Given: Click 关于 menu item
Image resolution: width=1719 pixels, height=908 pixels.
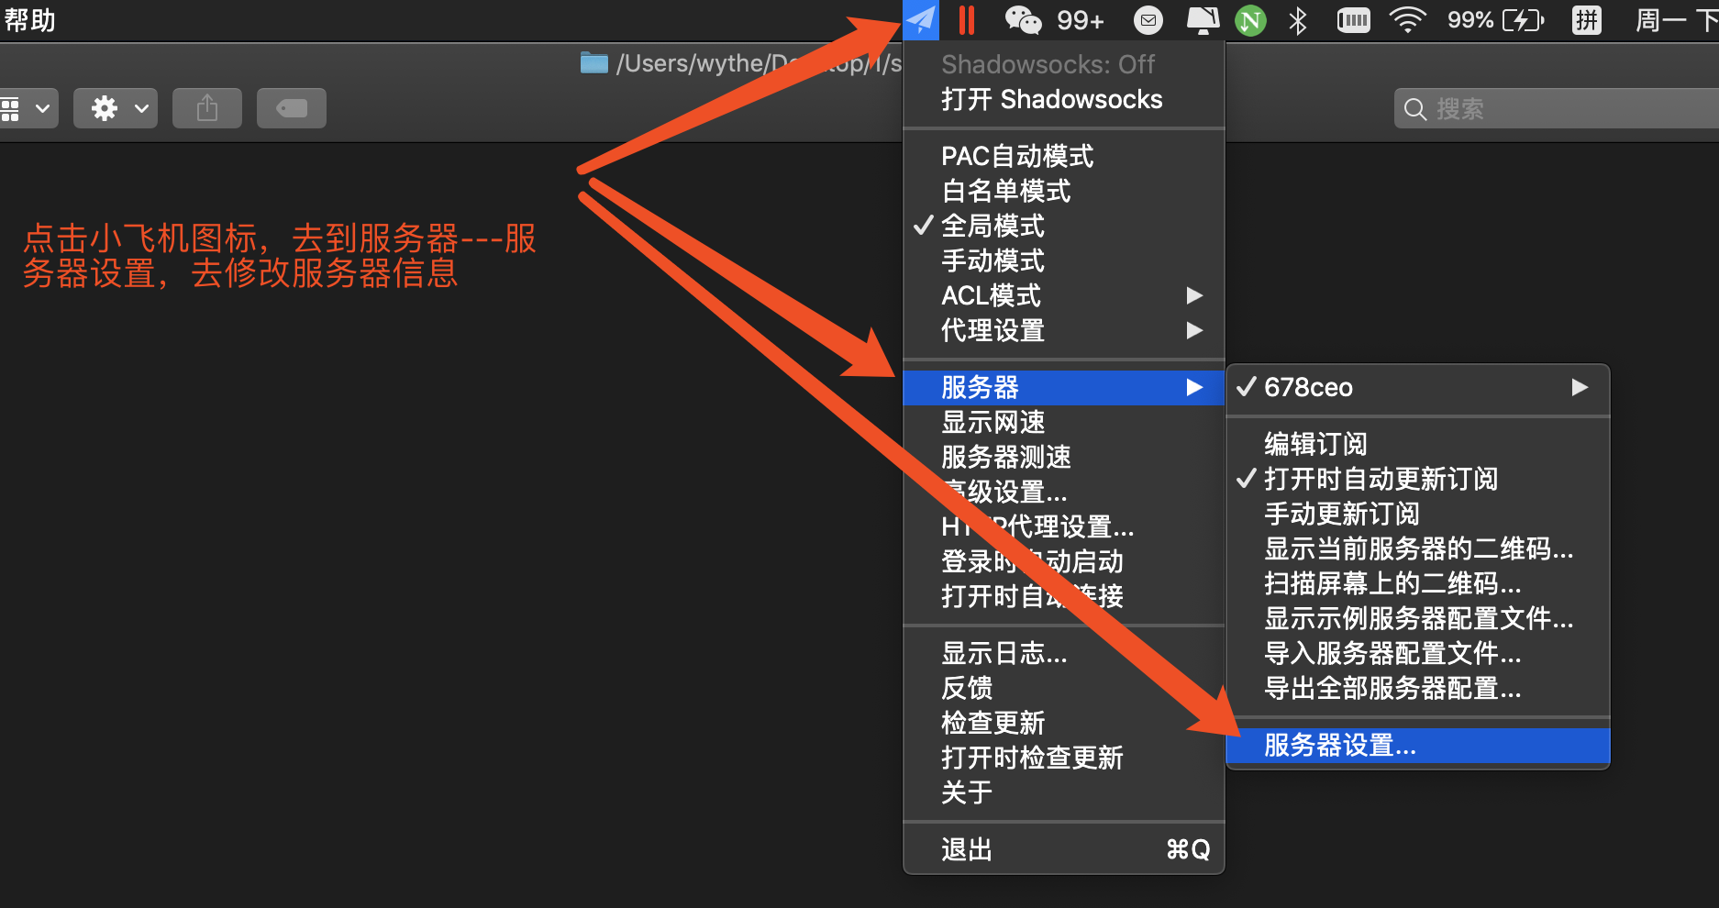Looking at the screenshot, I should point(1064,792).
